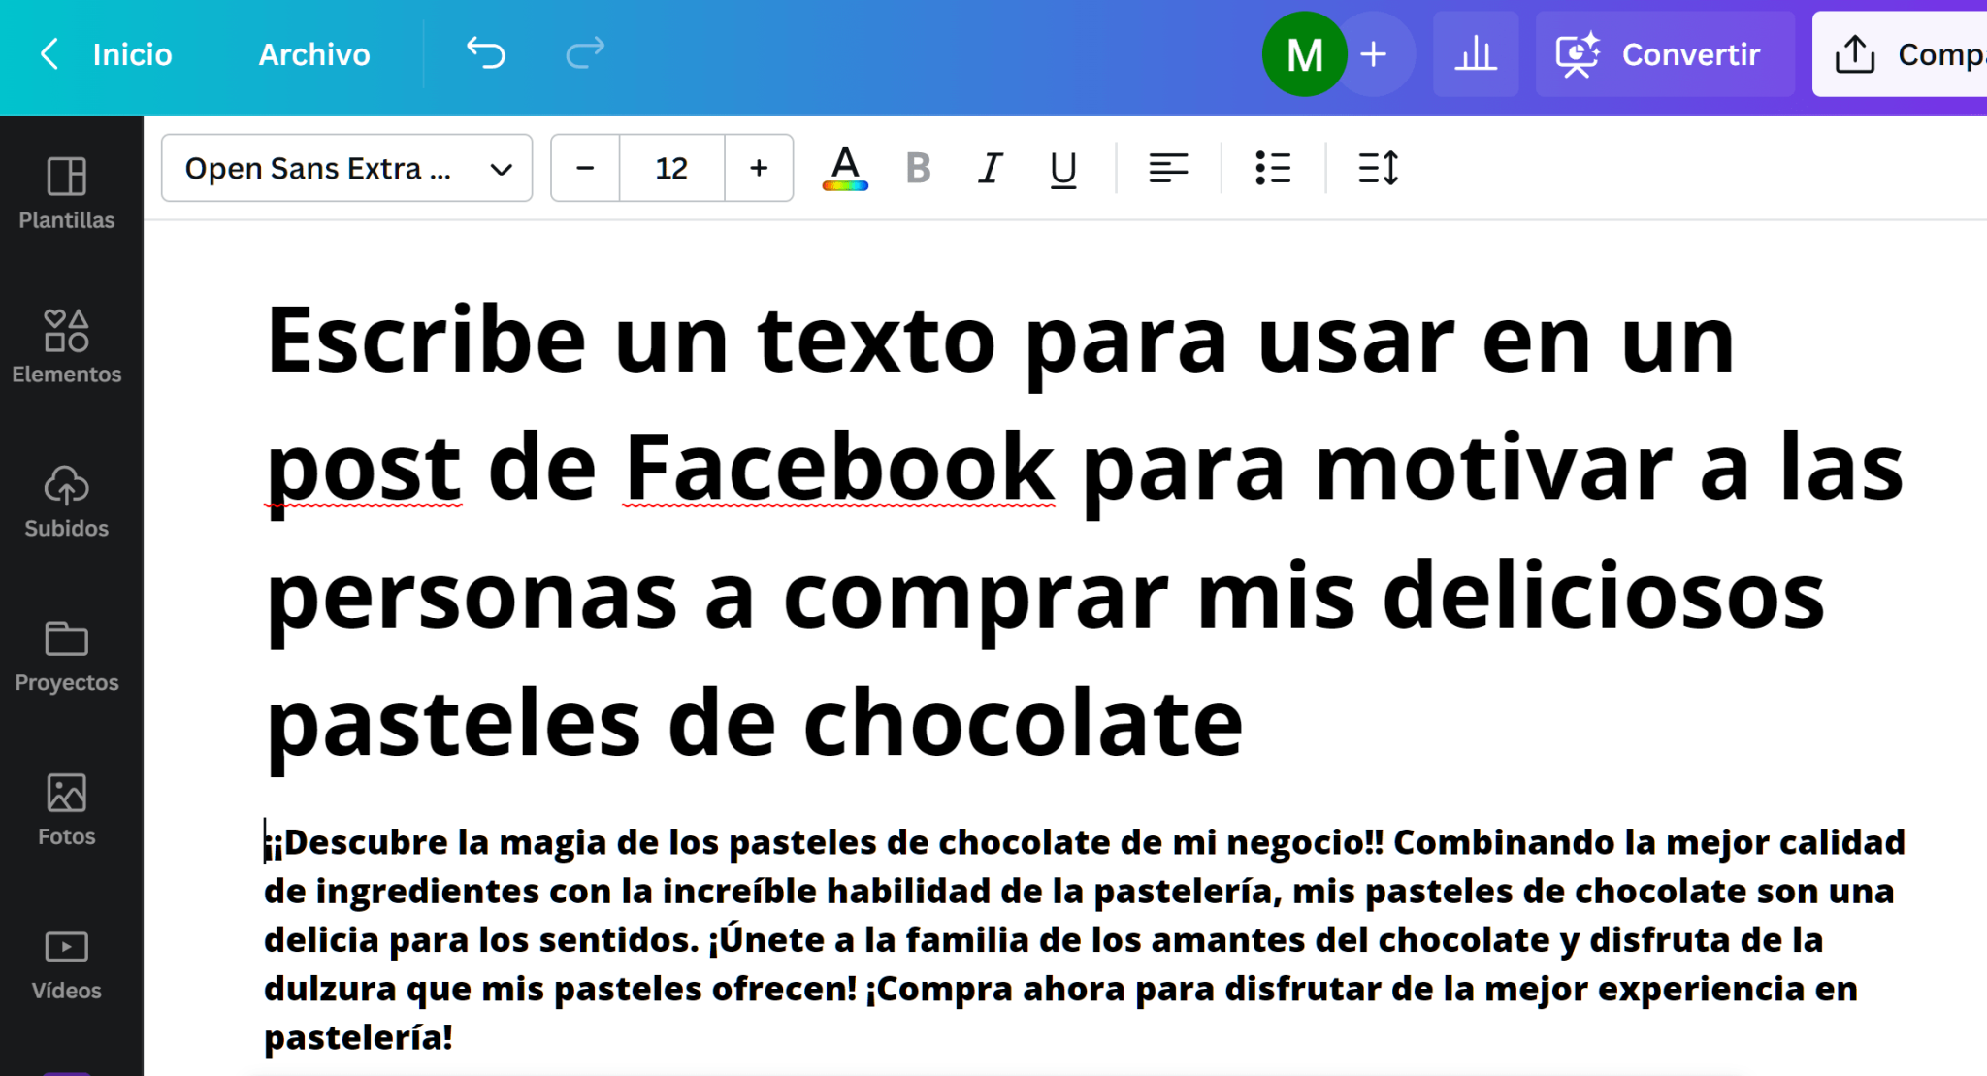Click the closing word 'pastelería!' in the paragraph
Image resolution: width=1987 pixels, height=1076 pixels.
tap(358, 1038)
